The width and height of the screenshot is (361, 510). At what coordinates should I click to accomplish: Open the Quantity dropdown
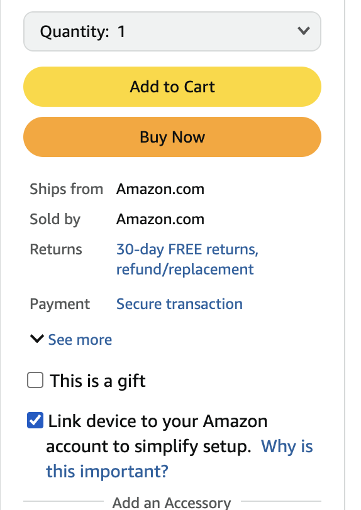coord(172,31)
